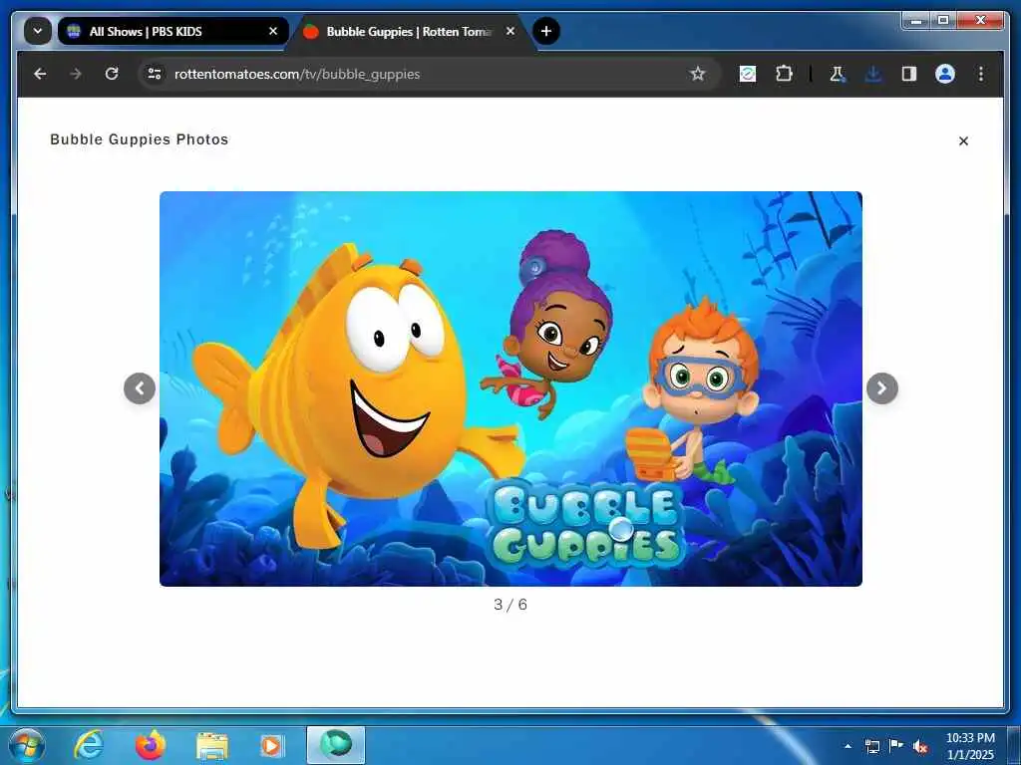The image size is (1021, 765).
Task: View site information for rottentomatoes.com
Action: click(155, 74)
